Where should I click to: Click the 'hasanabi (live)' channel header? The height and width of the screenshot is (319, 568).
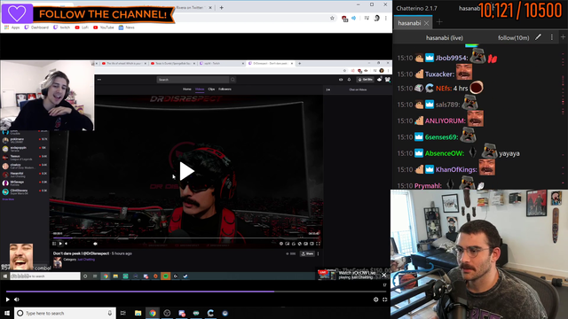[x=445, y=37]
